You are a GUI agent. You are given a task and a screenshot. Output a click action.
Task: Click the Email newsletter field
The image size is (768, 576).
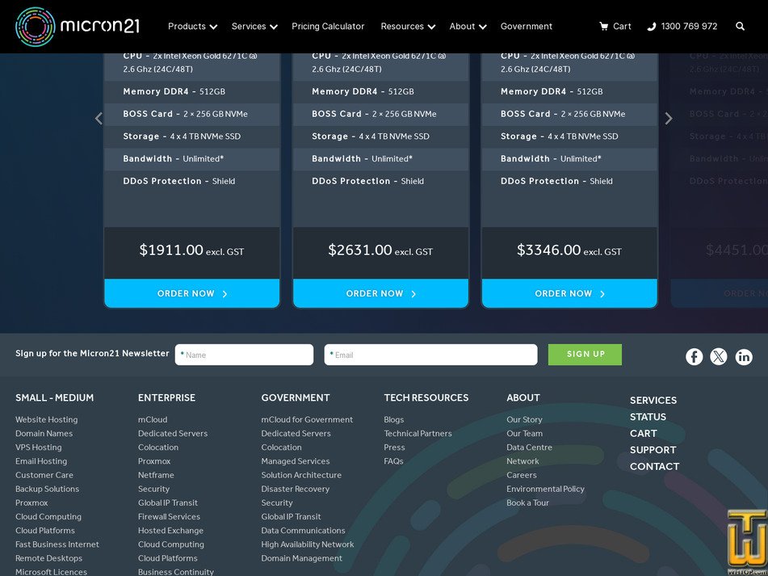pyautogui.click(x=430, y=355)
